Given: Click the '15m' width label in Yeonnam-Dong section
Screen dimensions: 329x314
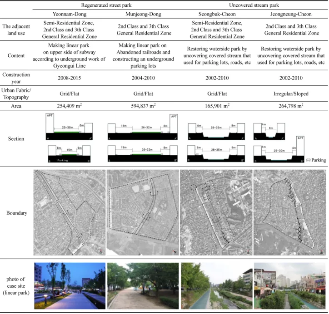Looking at the screenshot, I should click(x=69, y=150).
